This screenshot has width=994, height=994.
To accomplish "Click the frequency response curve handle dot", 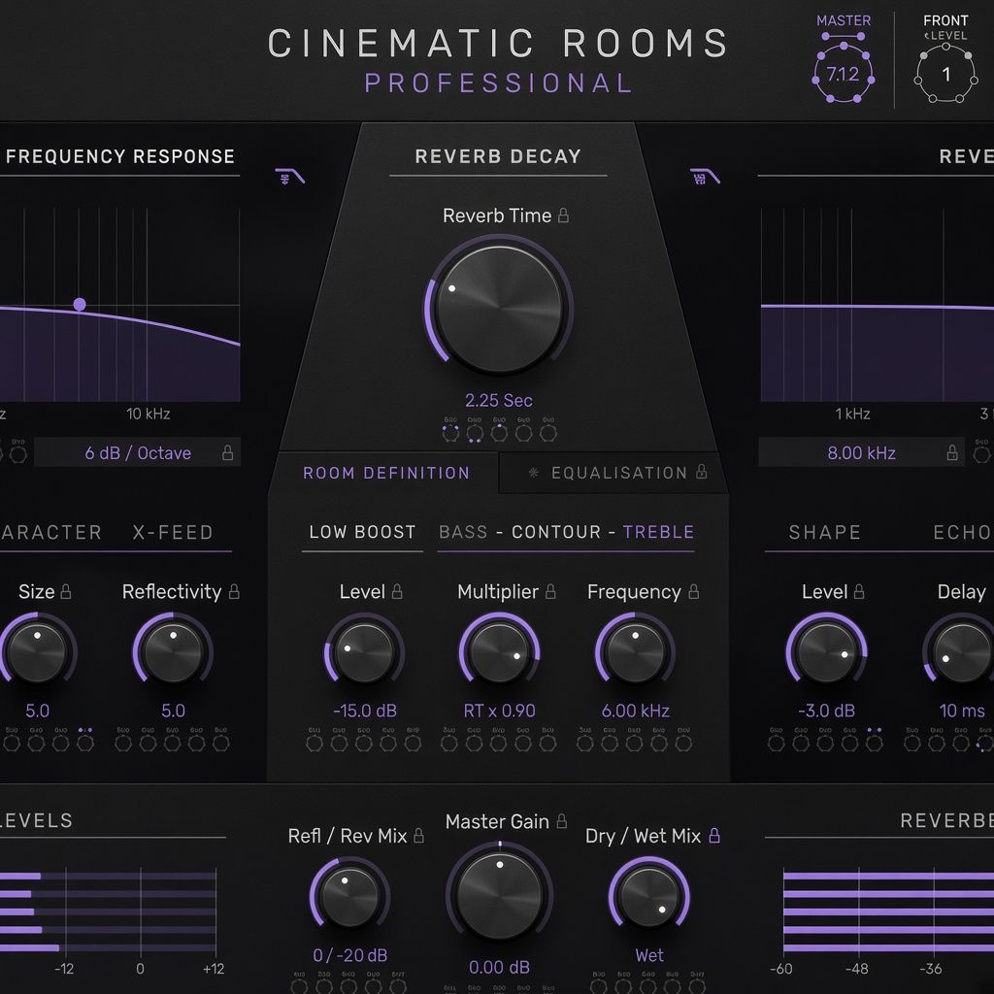I will [x=80, y=304].
